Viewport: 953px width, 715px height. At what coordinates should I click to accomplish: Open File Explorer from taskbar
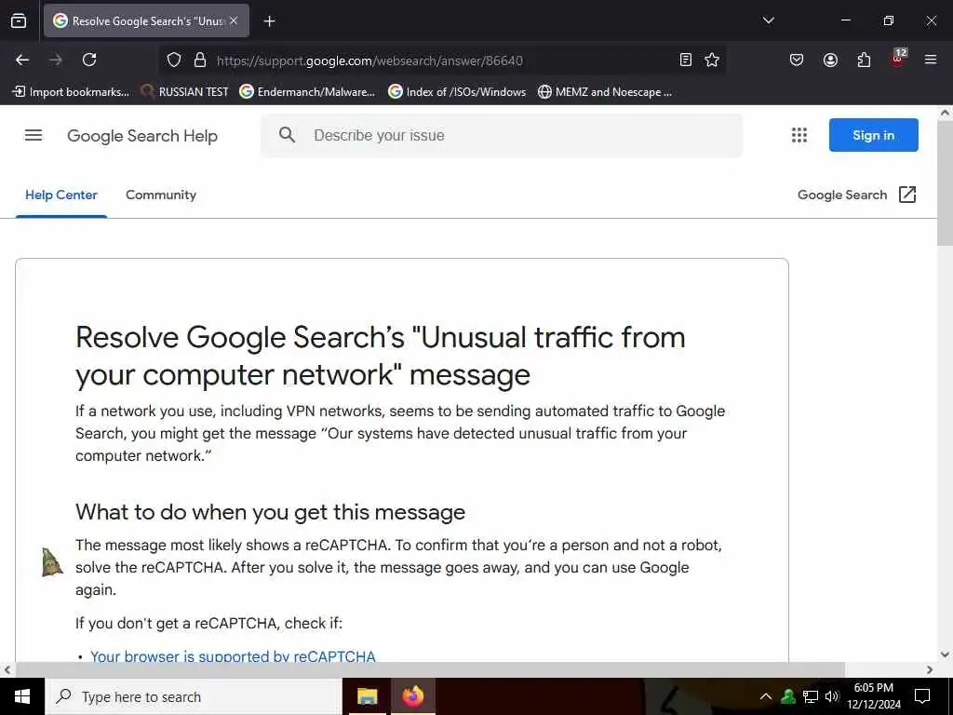pos(367,696)
